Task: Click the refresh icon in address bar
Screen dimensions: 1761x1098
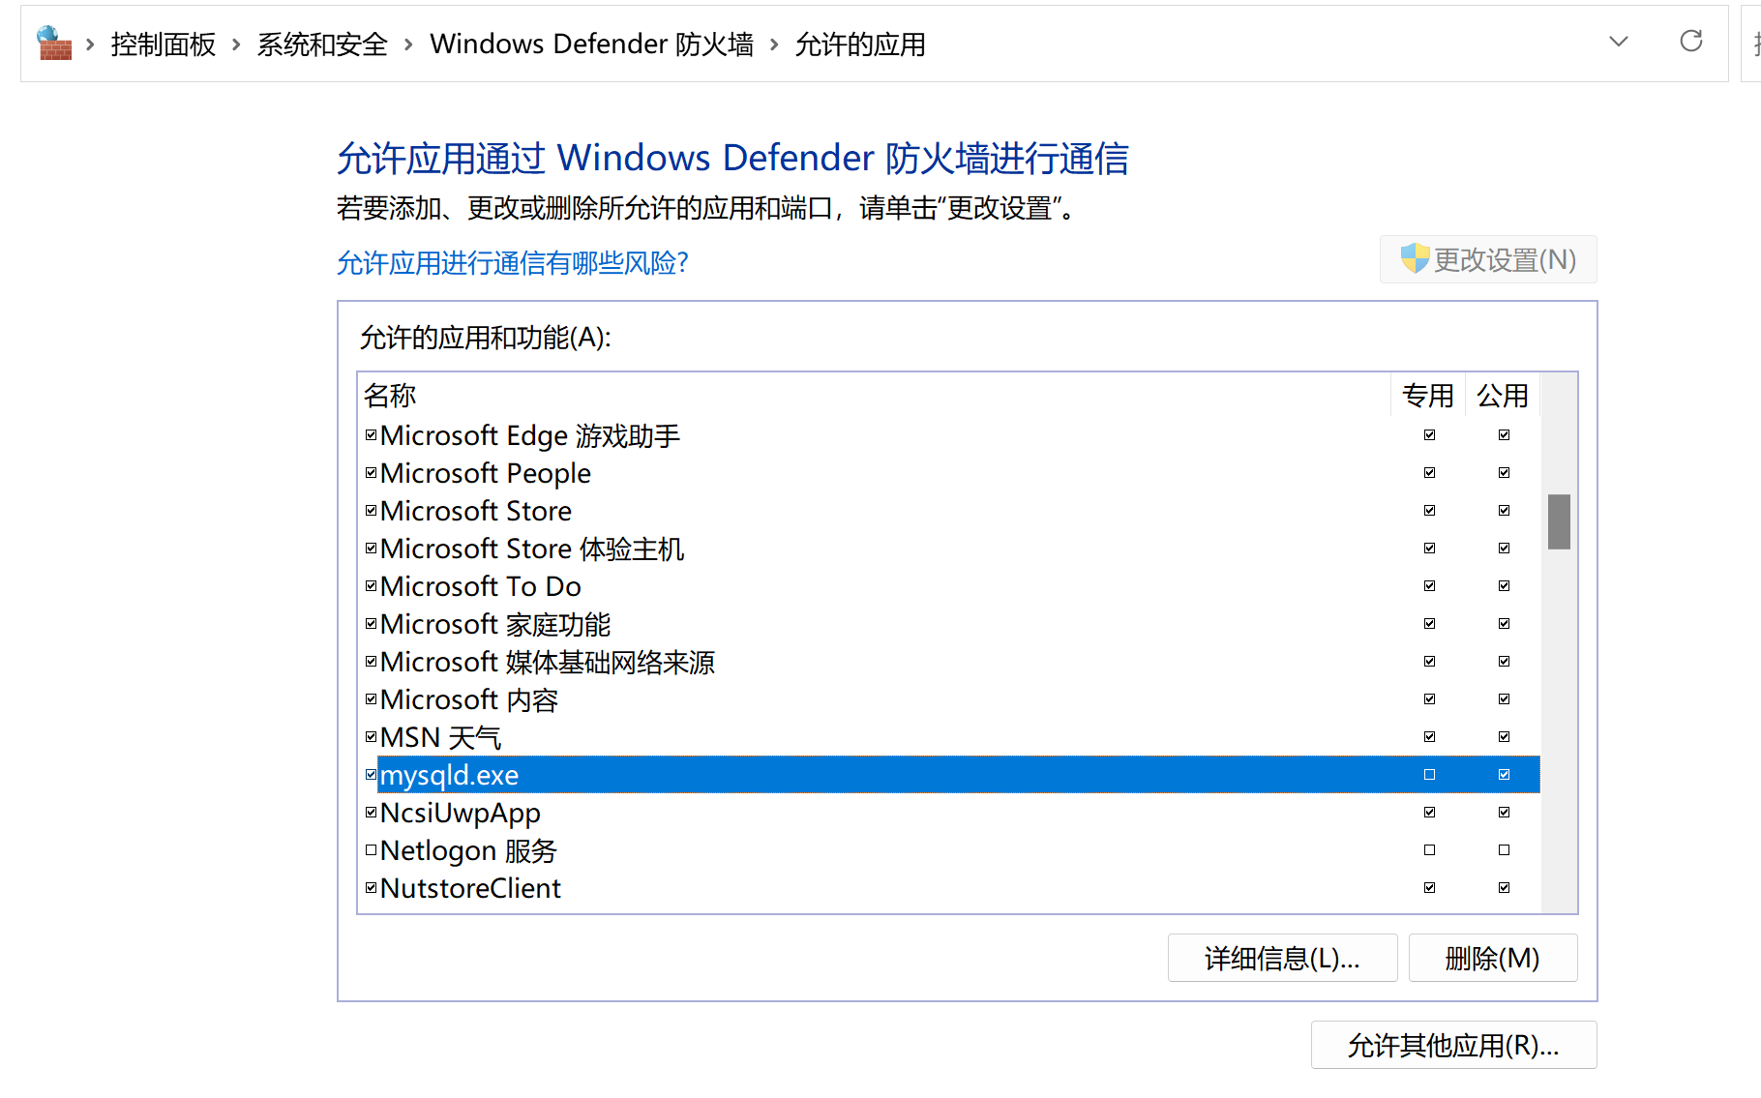Action: point(1690,42)
